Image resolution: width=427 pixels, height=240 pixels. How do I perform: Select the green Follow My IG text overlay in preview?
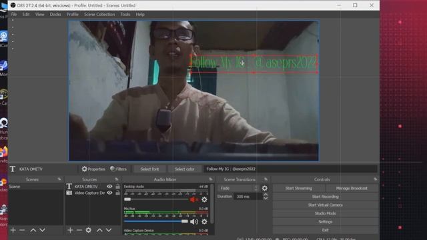point(254,63)
